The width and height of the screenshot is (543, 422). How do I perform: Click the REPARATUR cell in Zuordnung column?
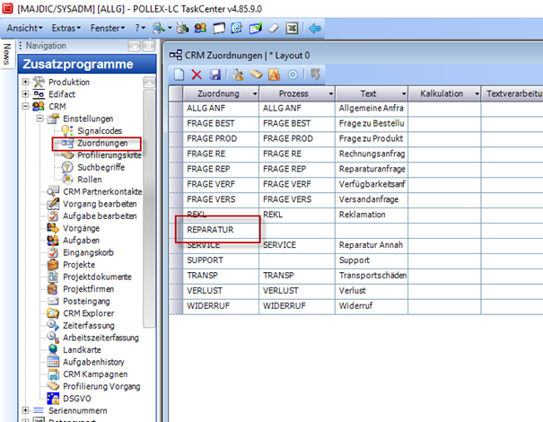click(x=214, y=229)
